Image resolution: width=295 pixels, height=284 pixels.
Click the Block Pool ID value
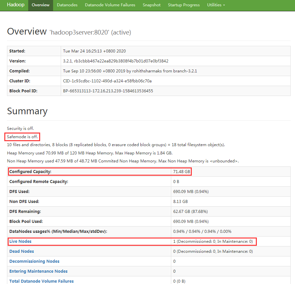tap(108, 91)
